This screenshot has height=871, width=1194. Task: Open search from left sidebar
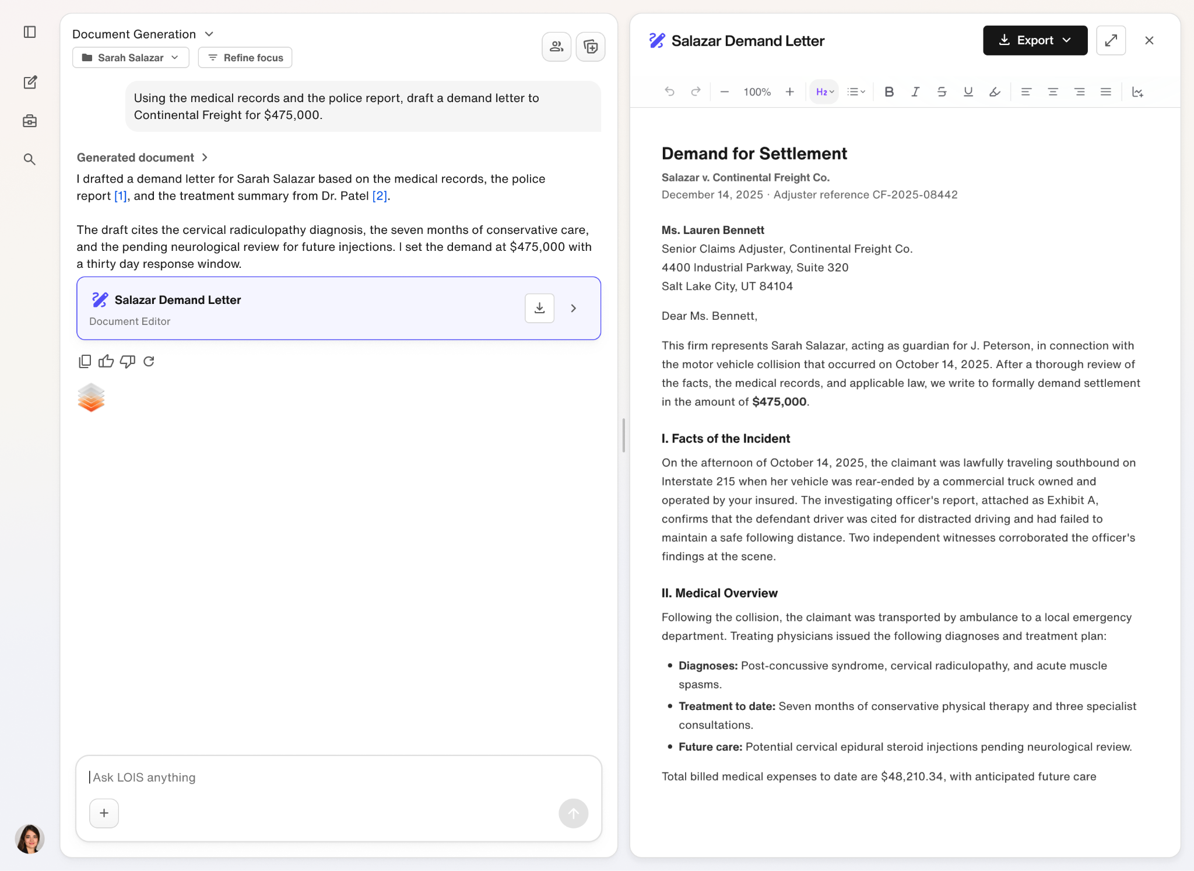click(30, 159)
